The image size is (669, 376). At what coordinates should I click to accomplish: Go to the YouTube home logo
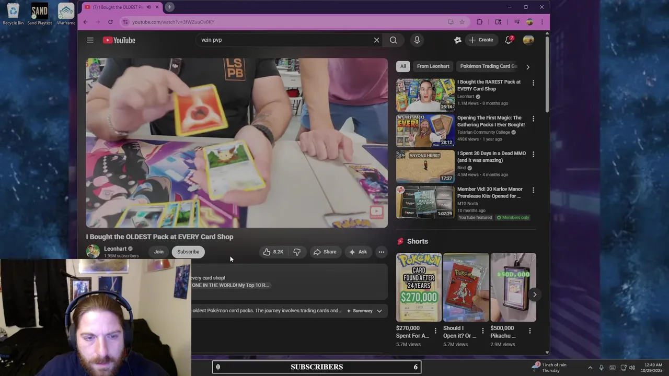[x=119, y=40]
